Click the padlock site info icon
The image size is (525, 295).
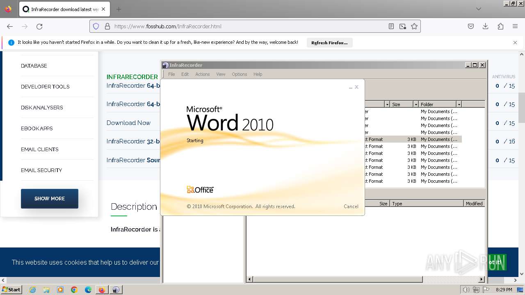[x=107, y=26]
